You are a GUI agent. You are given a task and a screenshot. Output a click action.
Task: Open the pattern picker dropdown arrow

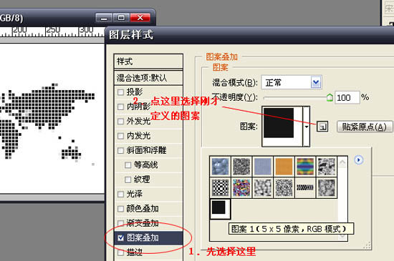(x=307, y=127)
